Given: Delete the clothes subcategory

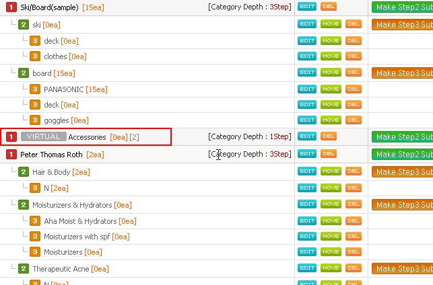Looking at the screenshot, I should click(354, 56).
